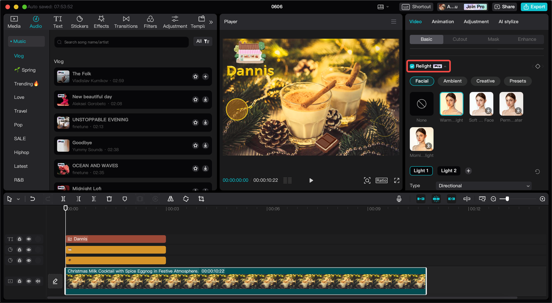The image size is (552, 303).
Task: Switch to the Animation tab
Action: click(442, 22)
